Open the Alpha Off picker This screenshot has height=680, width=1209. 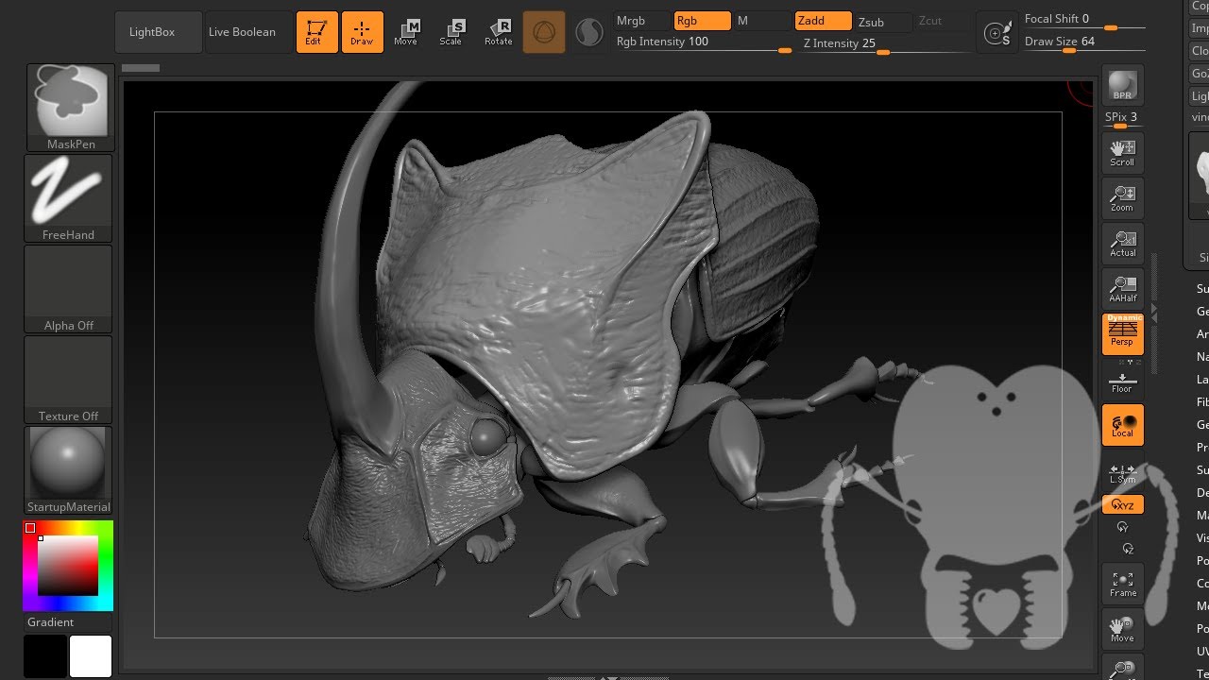click(68, 288)
